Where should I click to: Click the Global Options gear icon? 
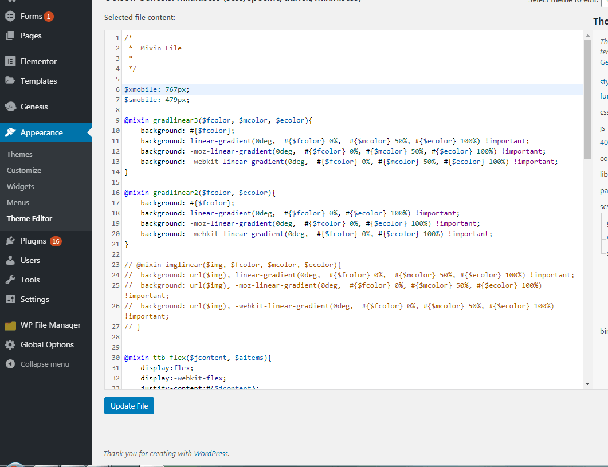pos(10,344)
